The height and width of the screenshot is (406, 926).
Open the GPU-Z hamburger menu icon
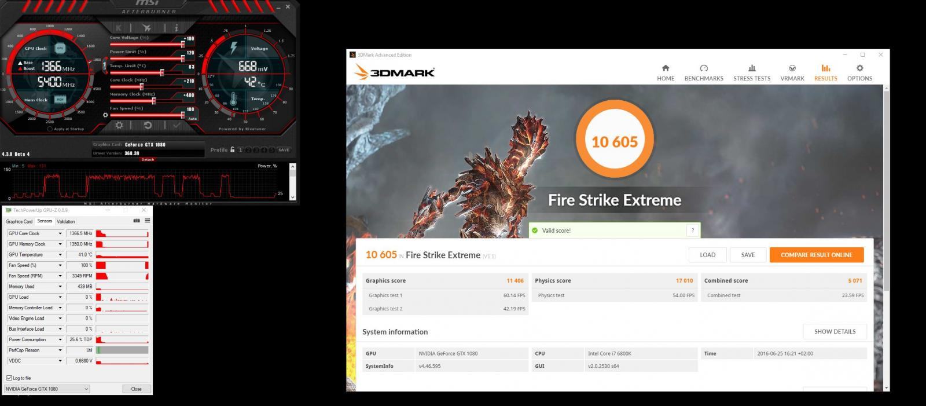click(x=147, y=221)
